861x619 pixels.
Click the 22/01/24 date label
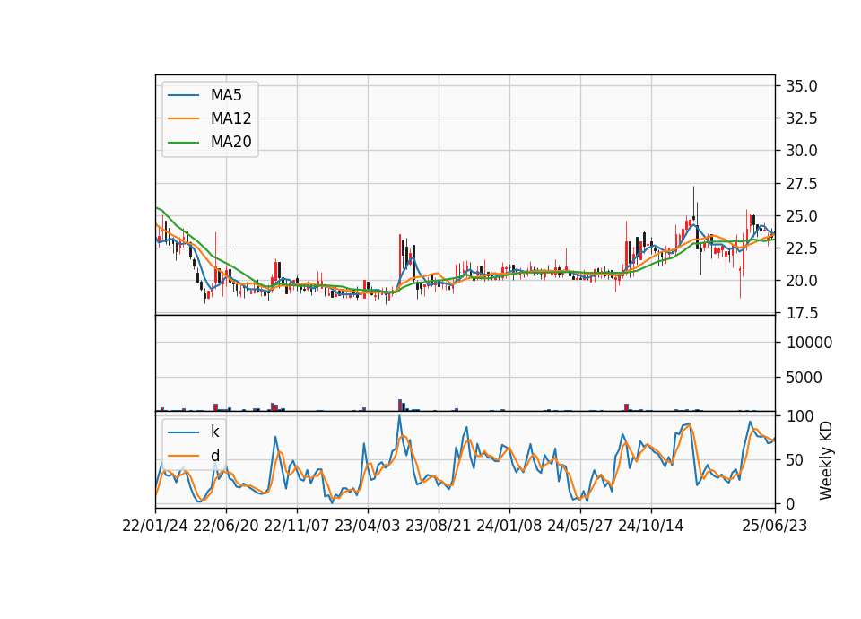click(155, 527)
